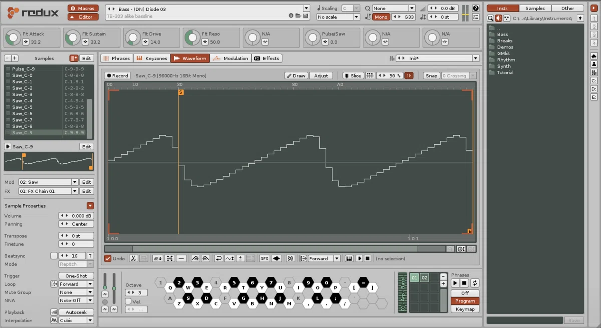601x328 pixels.
Task: Click the Draw button
Action: [296, 76]
